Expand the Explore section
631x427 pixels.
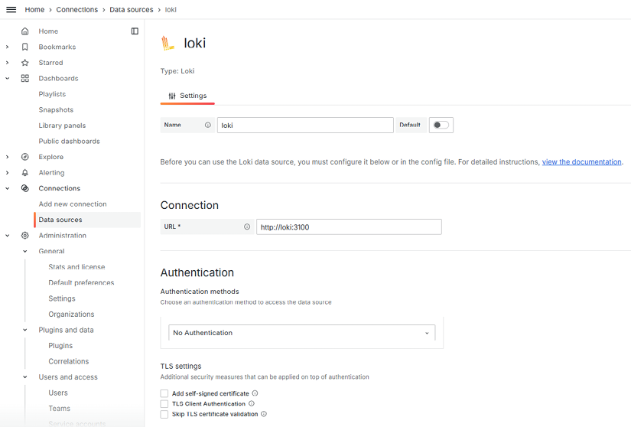click(x=7, y=157)
